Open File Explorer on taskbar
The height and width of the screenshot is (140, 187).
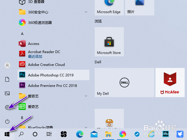coord(108,134)
